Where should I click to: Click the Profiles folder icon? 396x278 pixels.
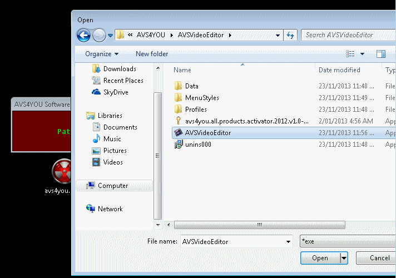[x=179, y=109]
